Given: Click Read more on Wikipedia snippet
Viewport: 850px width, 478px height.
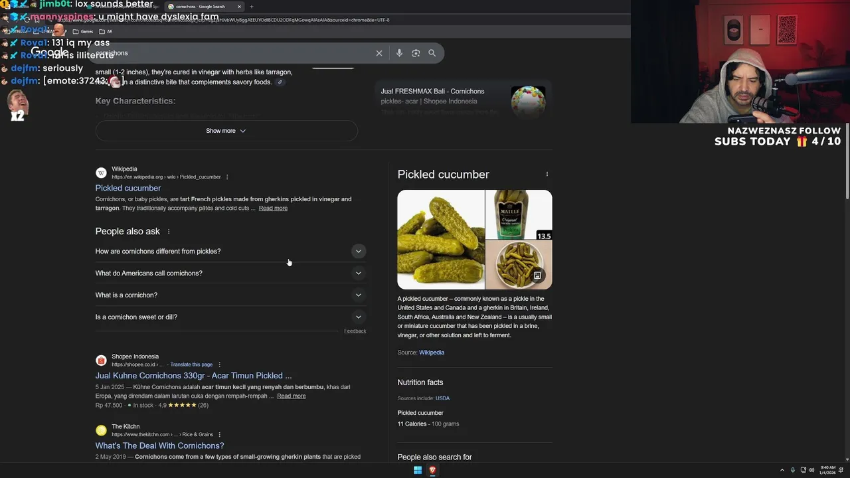Looking at the screenshot, I should [273, 208].
